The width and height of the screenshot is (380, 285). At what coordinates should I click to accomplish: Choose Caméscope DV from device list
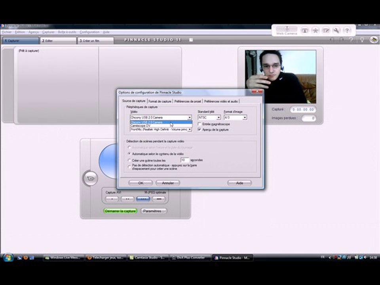coord(161,126)
